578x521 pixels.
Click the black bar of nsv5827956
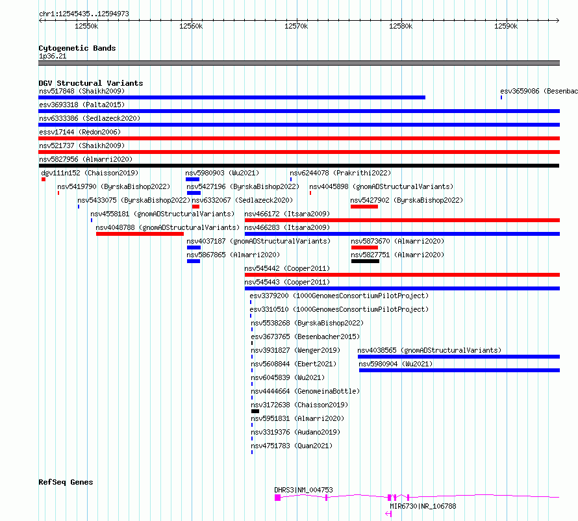click(299, 166)
